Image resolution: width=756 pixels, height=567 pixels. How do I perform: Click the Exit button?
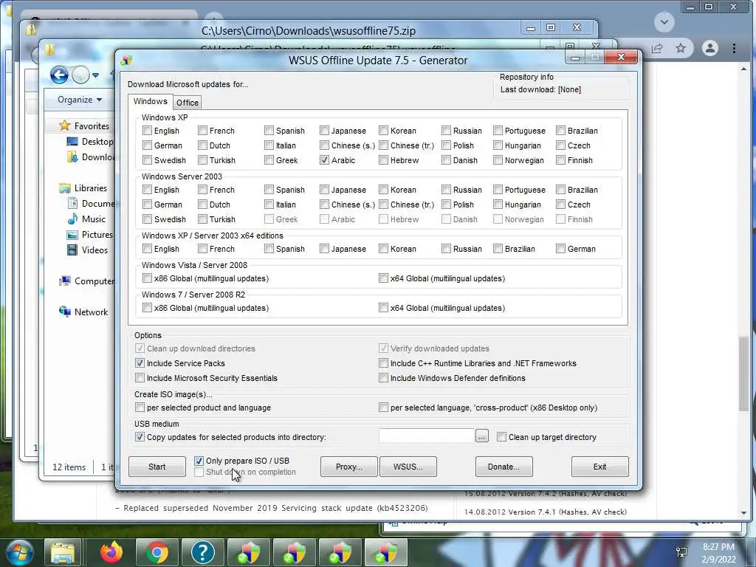[599, 467]
